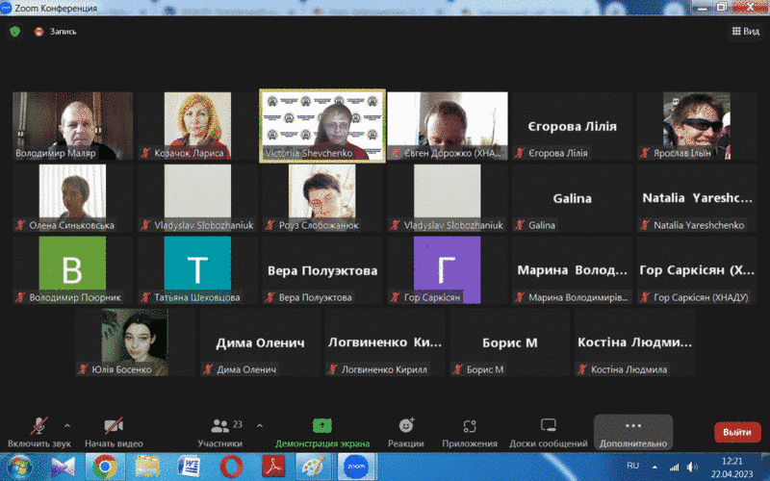This screenshot has width=770, height=481.
Task: Select Victoriia Shevchenko's video tile
Action: 322,125
